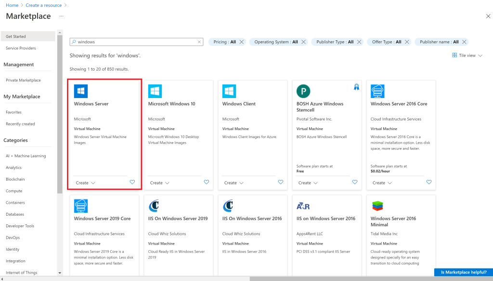Open the Pricing : All filter
Viewport: 493px width, 281px height.
pos(224,42)
